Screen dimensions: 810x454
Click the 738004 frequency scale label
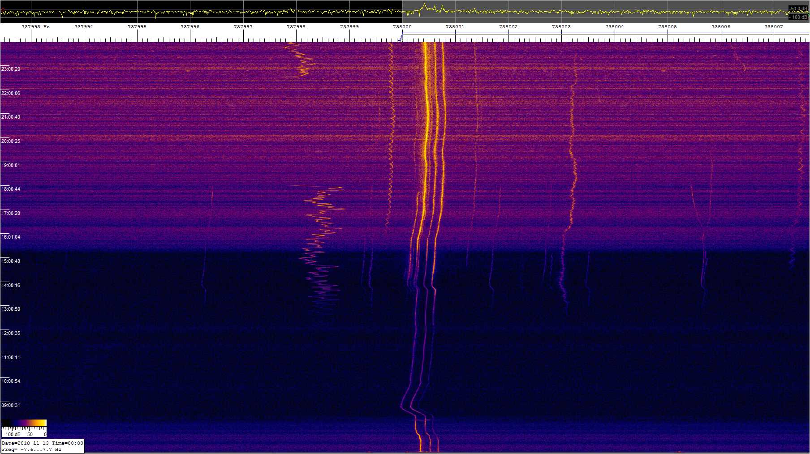tap(615, 27)
